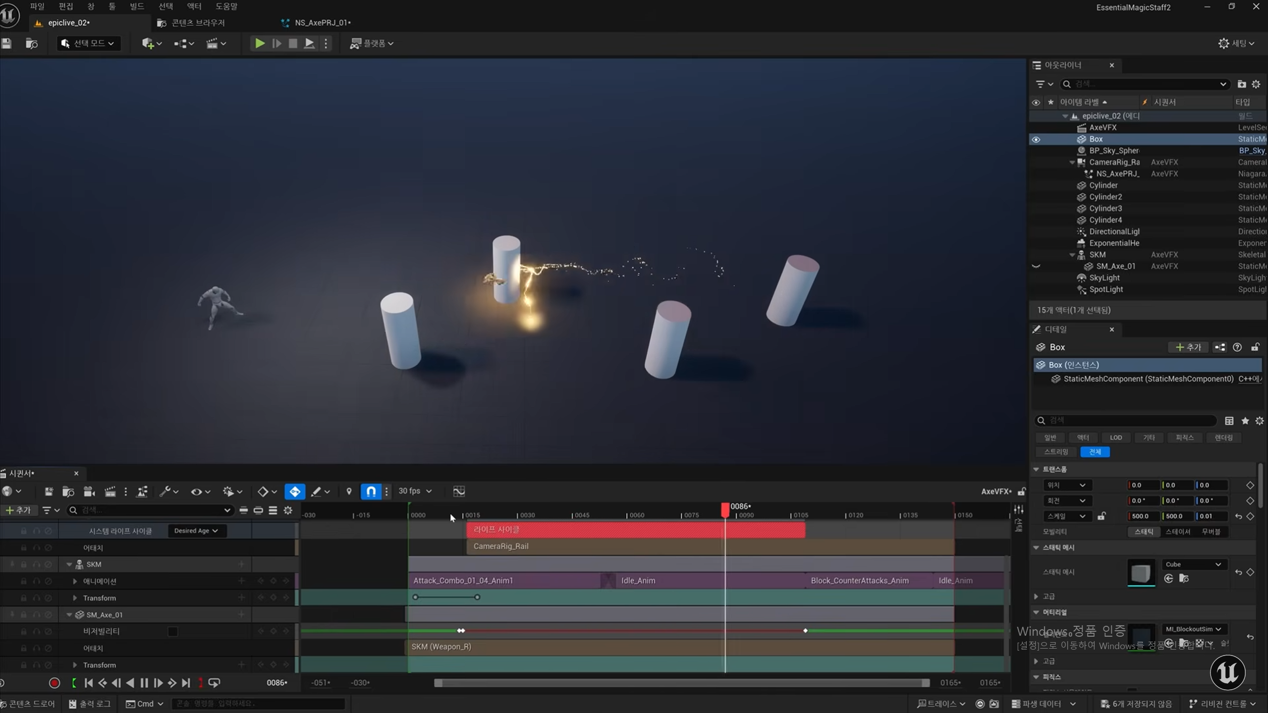Jump to sequence end in sequencer
The width and height of the screenshot is (1268, 713).
(x=186, y=683)
